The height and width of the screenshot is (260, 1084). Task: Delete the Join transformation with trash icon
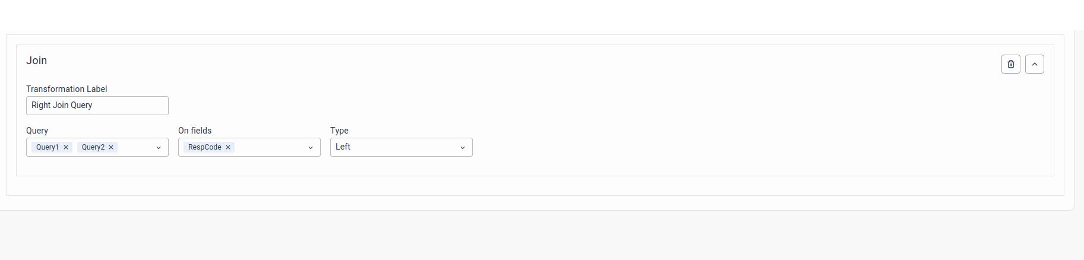tap(1010, 64)
